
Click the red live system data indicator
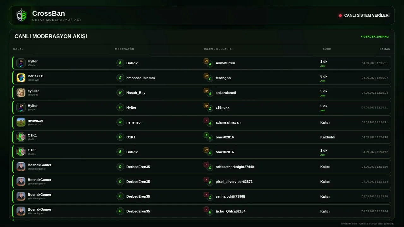click(x=340, y=15)
